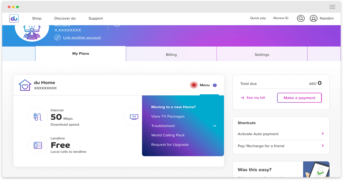The image size is (343, 180).
Task: Select View TV Packages
Action: [168, 116]
